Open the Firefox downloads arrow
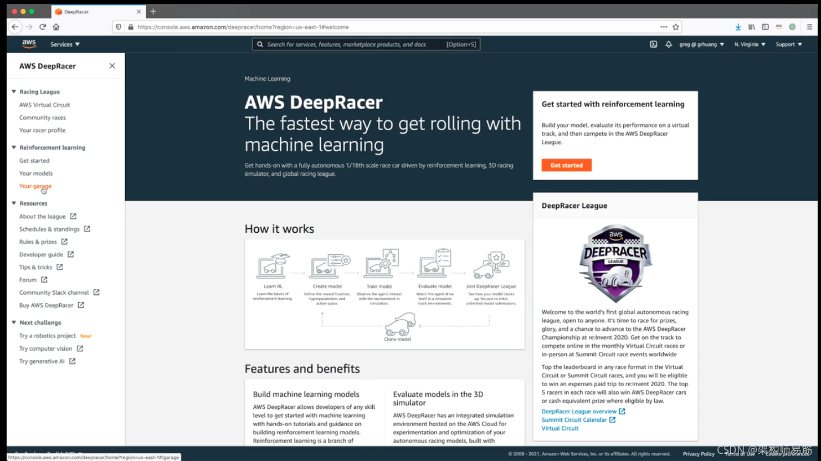The image size is (821, 461). tap(738, 27)
